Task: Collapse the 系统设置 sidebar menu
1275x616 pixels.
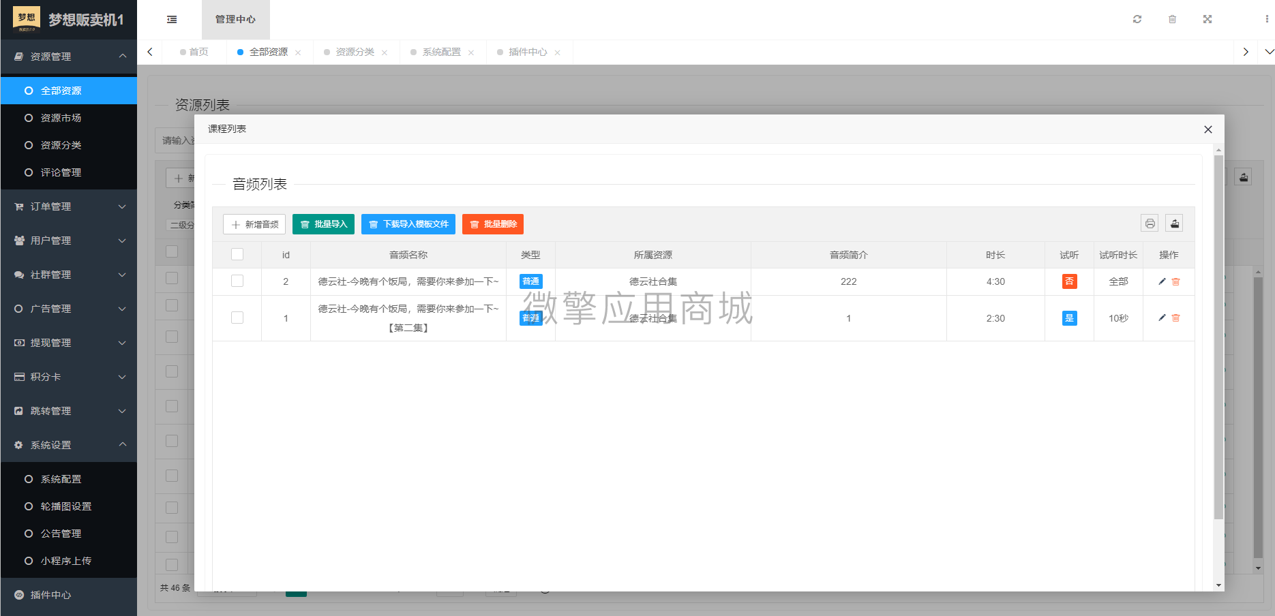Action: coord(68,445)
